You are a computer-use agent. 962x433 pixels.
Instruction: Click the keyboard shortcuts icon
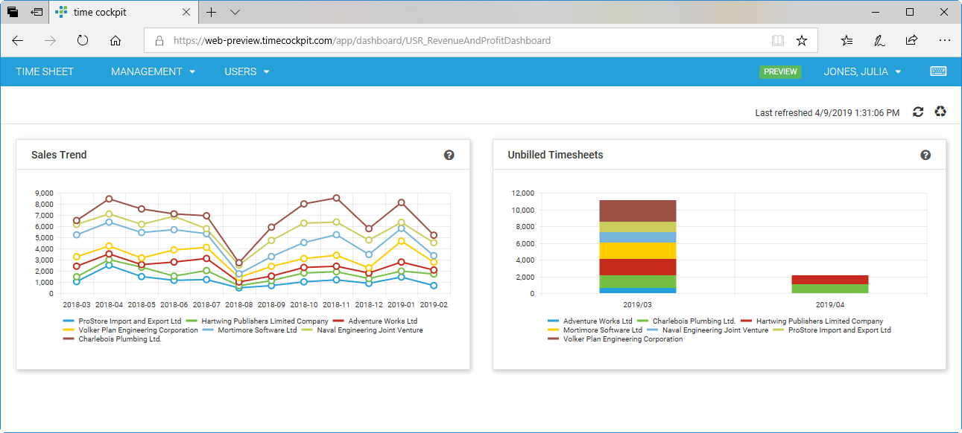[938, 71]
